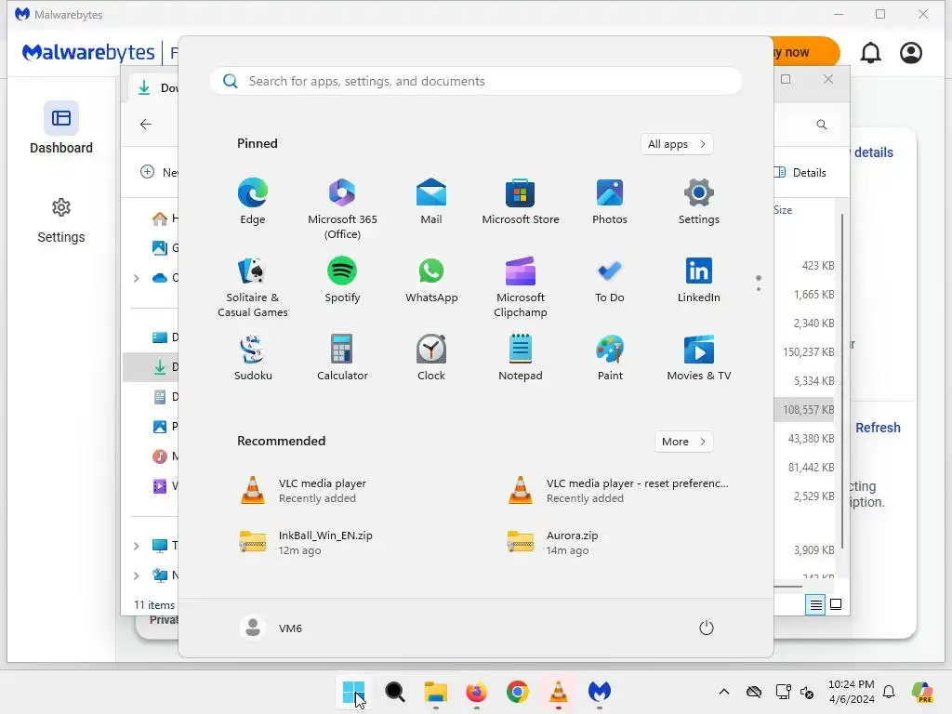Viewport: 952px width, 714px height.
Task: Open volume muted tray icon
Action: click(x=807, y=692)
